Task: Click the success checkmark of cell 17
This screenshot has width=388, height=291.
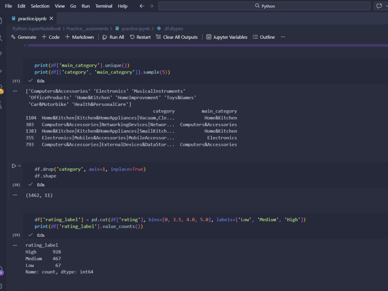Action: [x=30, y=81]
